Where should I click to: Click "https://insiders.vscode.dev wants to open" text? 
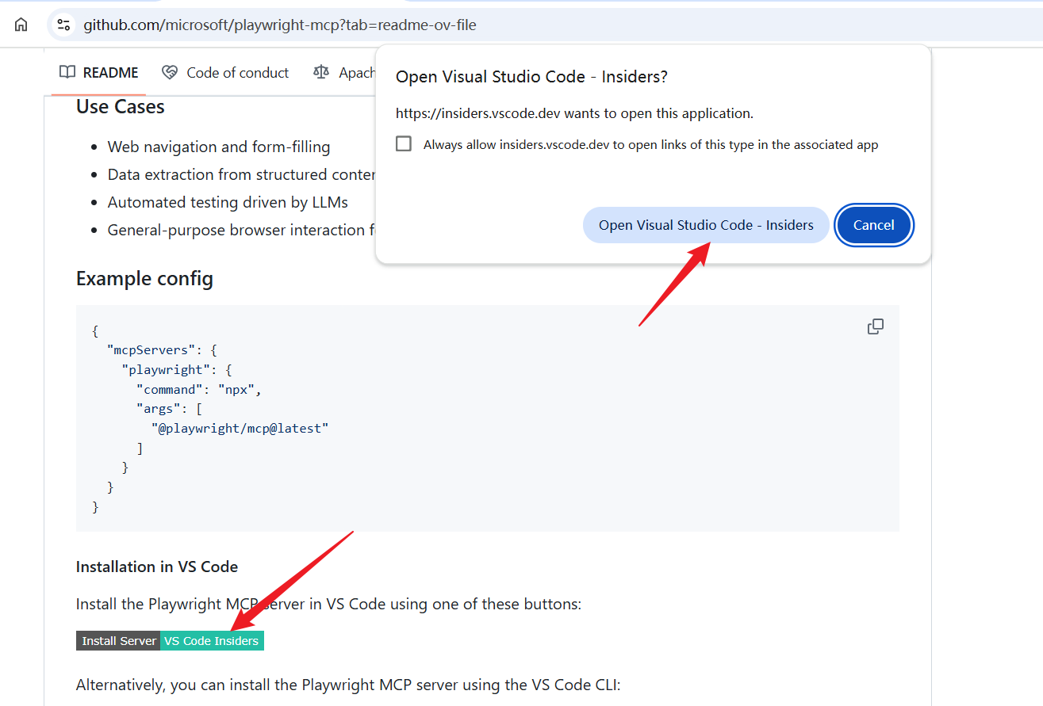point(574,113)
